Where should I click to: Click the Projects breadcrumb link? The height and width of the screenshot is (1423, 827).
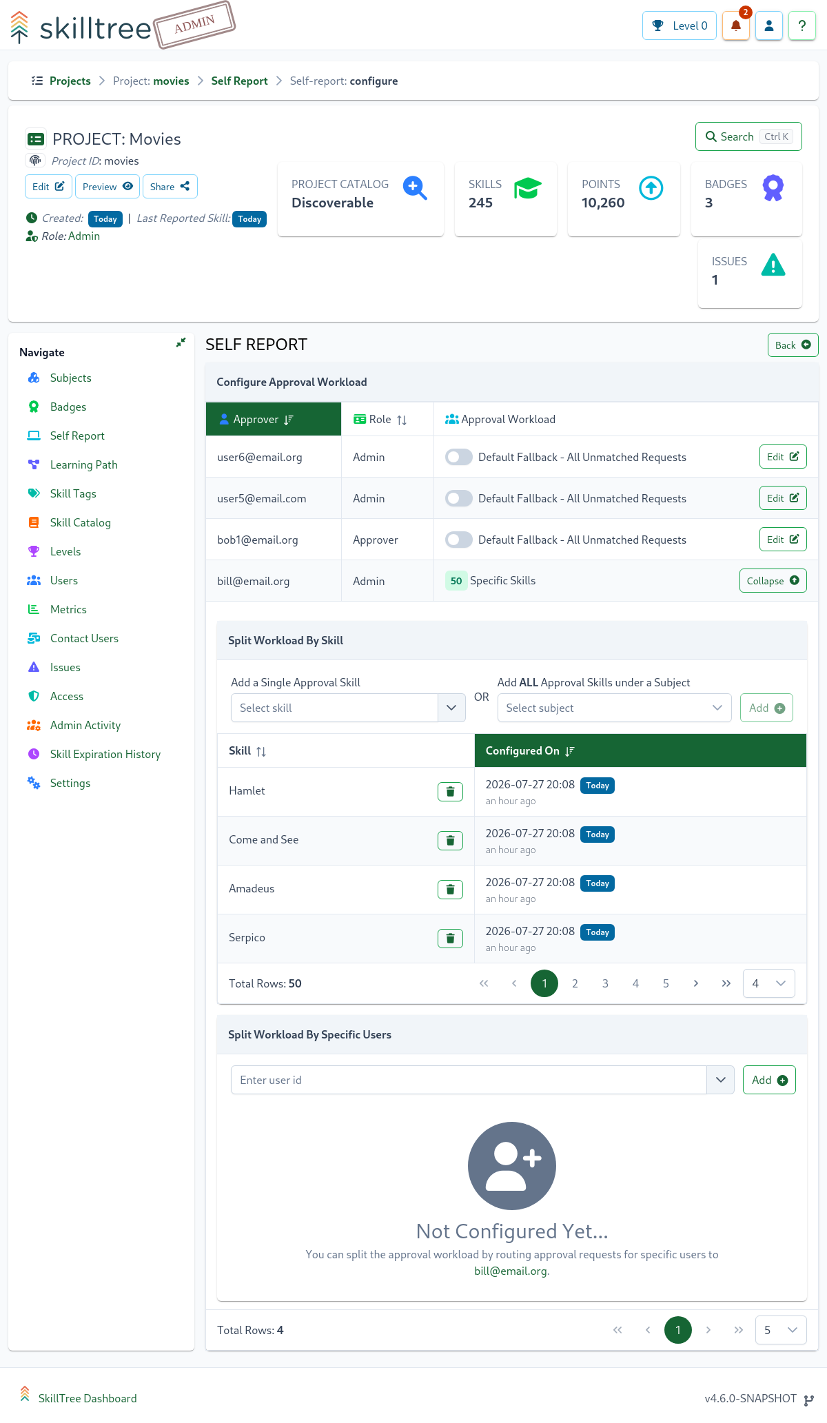[70, 81]
